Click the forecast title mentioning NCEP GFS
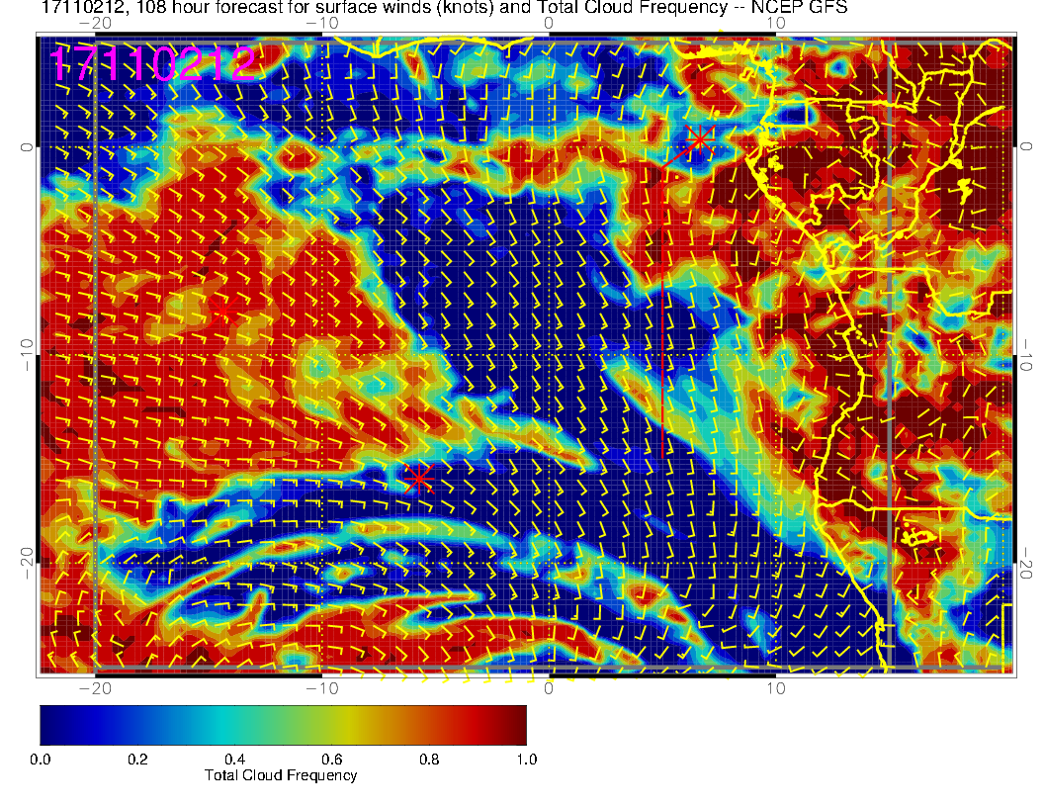1044x807 pixels. [444, 7]
